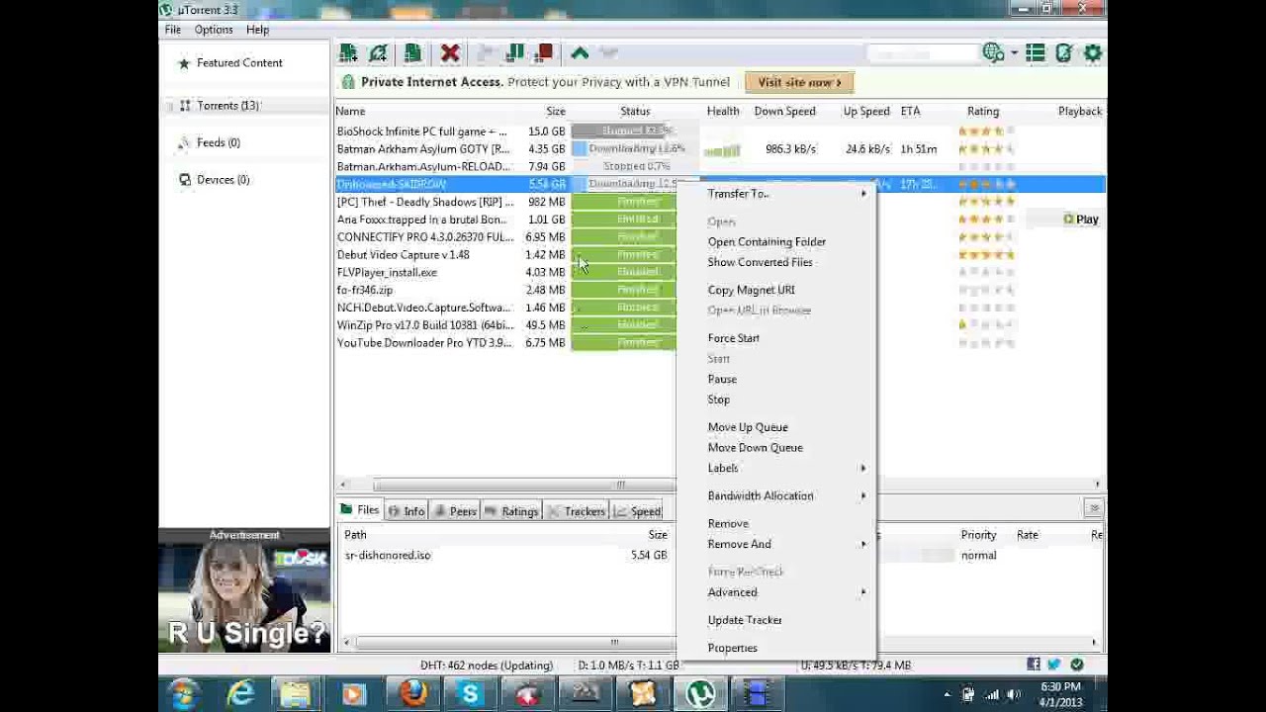1266x712 pixels.
Task: Click the Stop torrent toolbar icon
Action: click(x=544, y=53)
